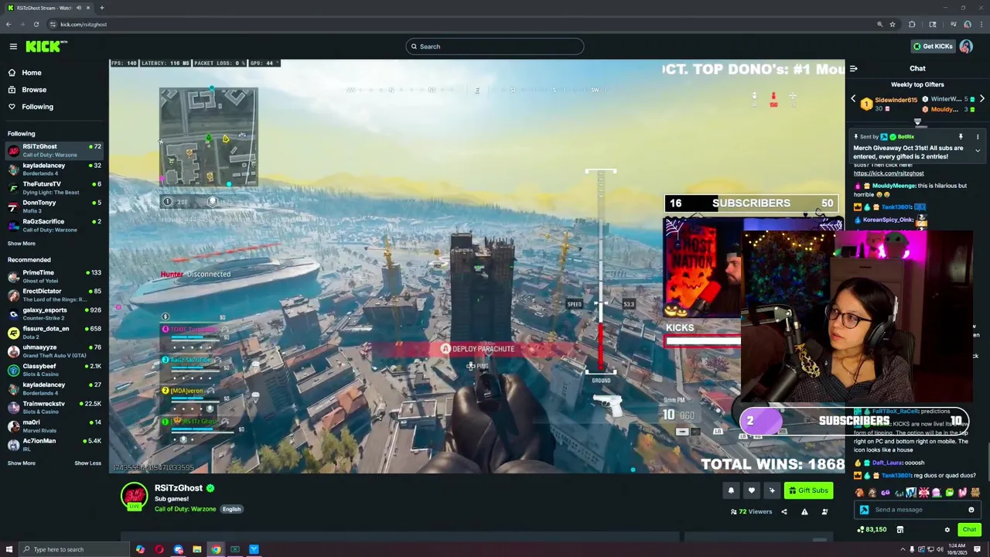This screenshot has height=557, width=990.
Task: Open chat settings gear
Action: coord(947,529)
